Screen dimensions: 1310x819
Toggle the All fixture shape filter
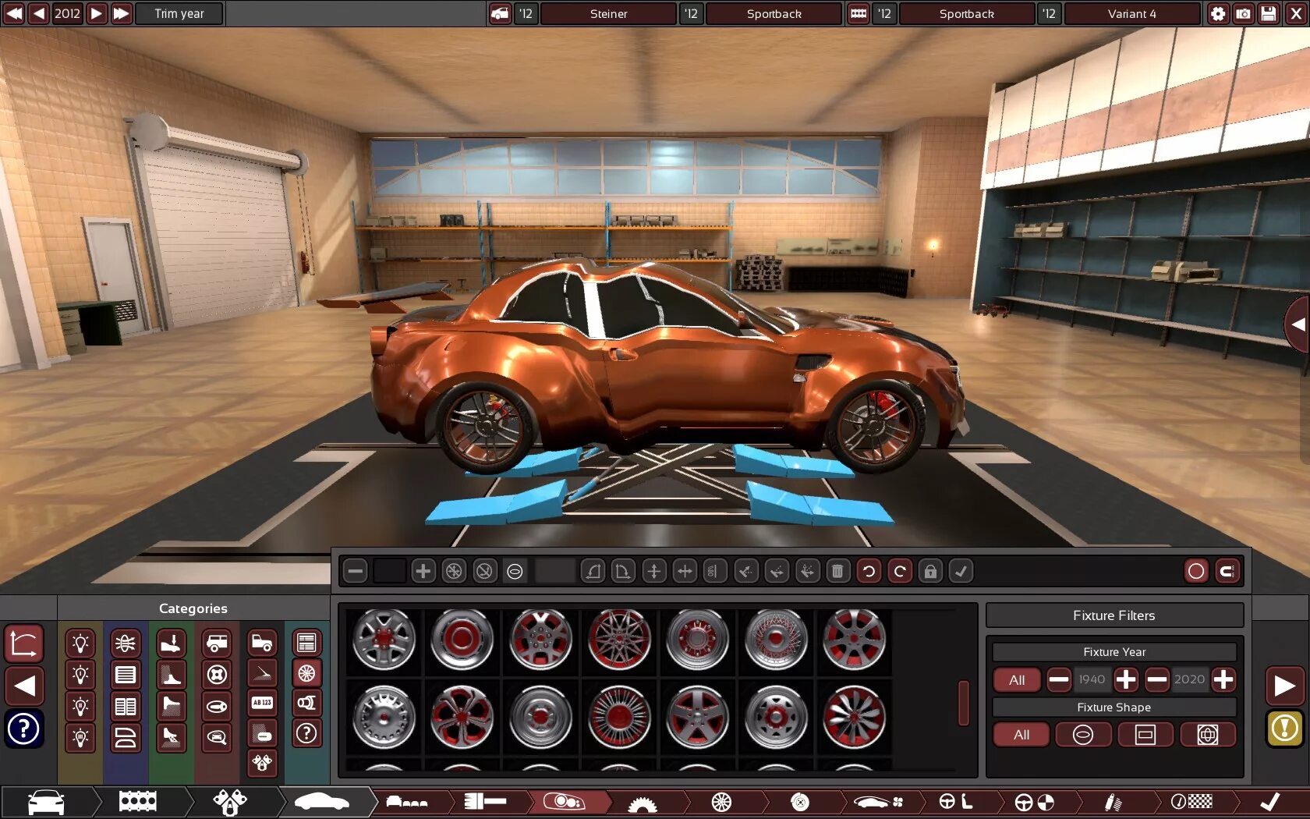[1021, 735]
